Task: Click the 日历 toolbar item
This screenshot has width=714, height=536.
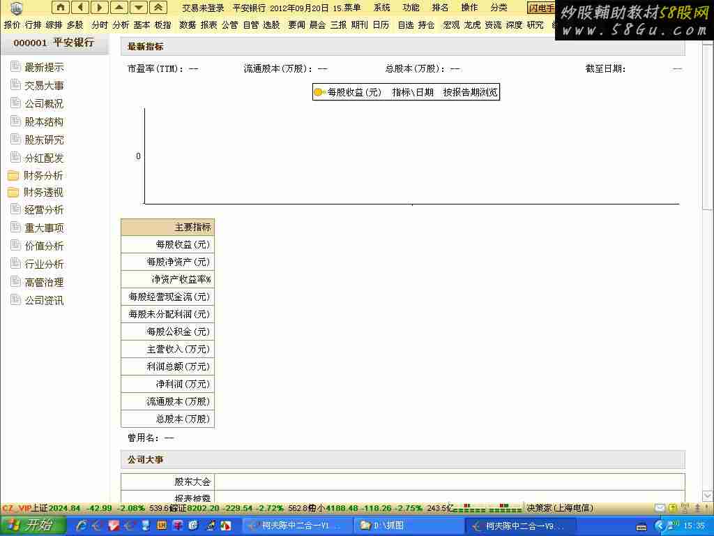Action: [x=381, y=25]
